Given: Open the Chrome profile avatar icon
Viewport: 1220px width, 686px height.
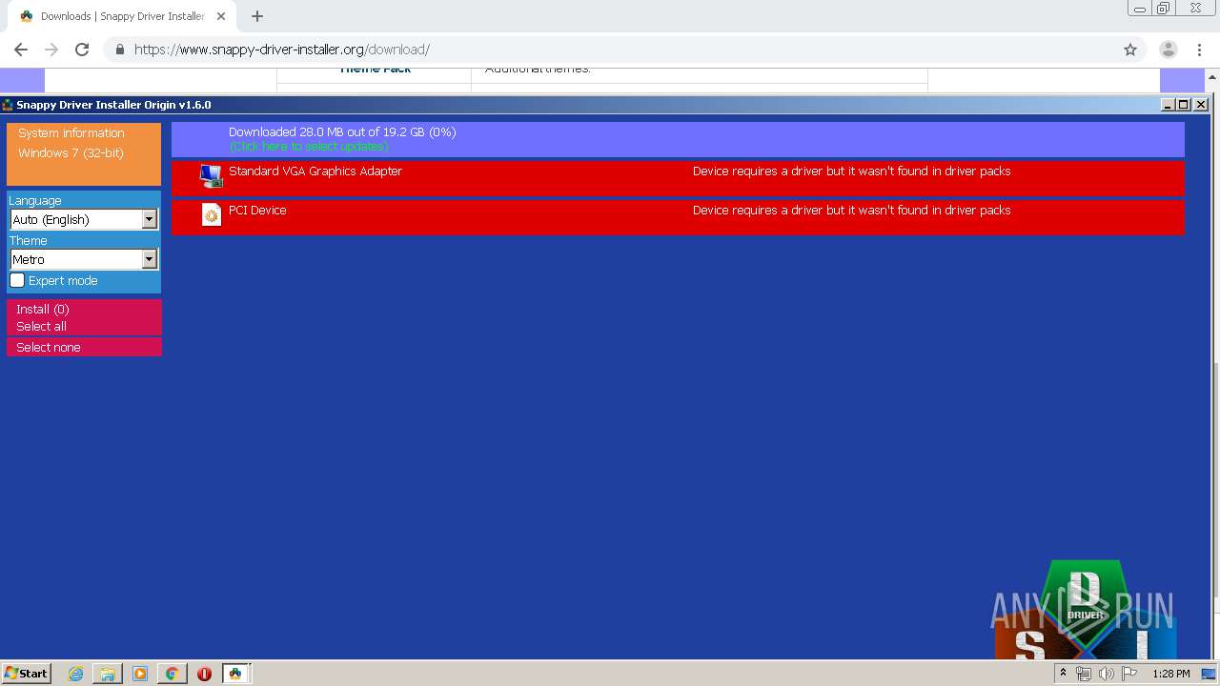Looking at the screenshot, I should coord(1168,50).
